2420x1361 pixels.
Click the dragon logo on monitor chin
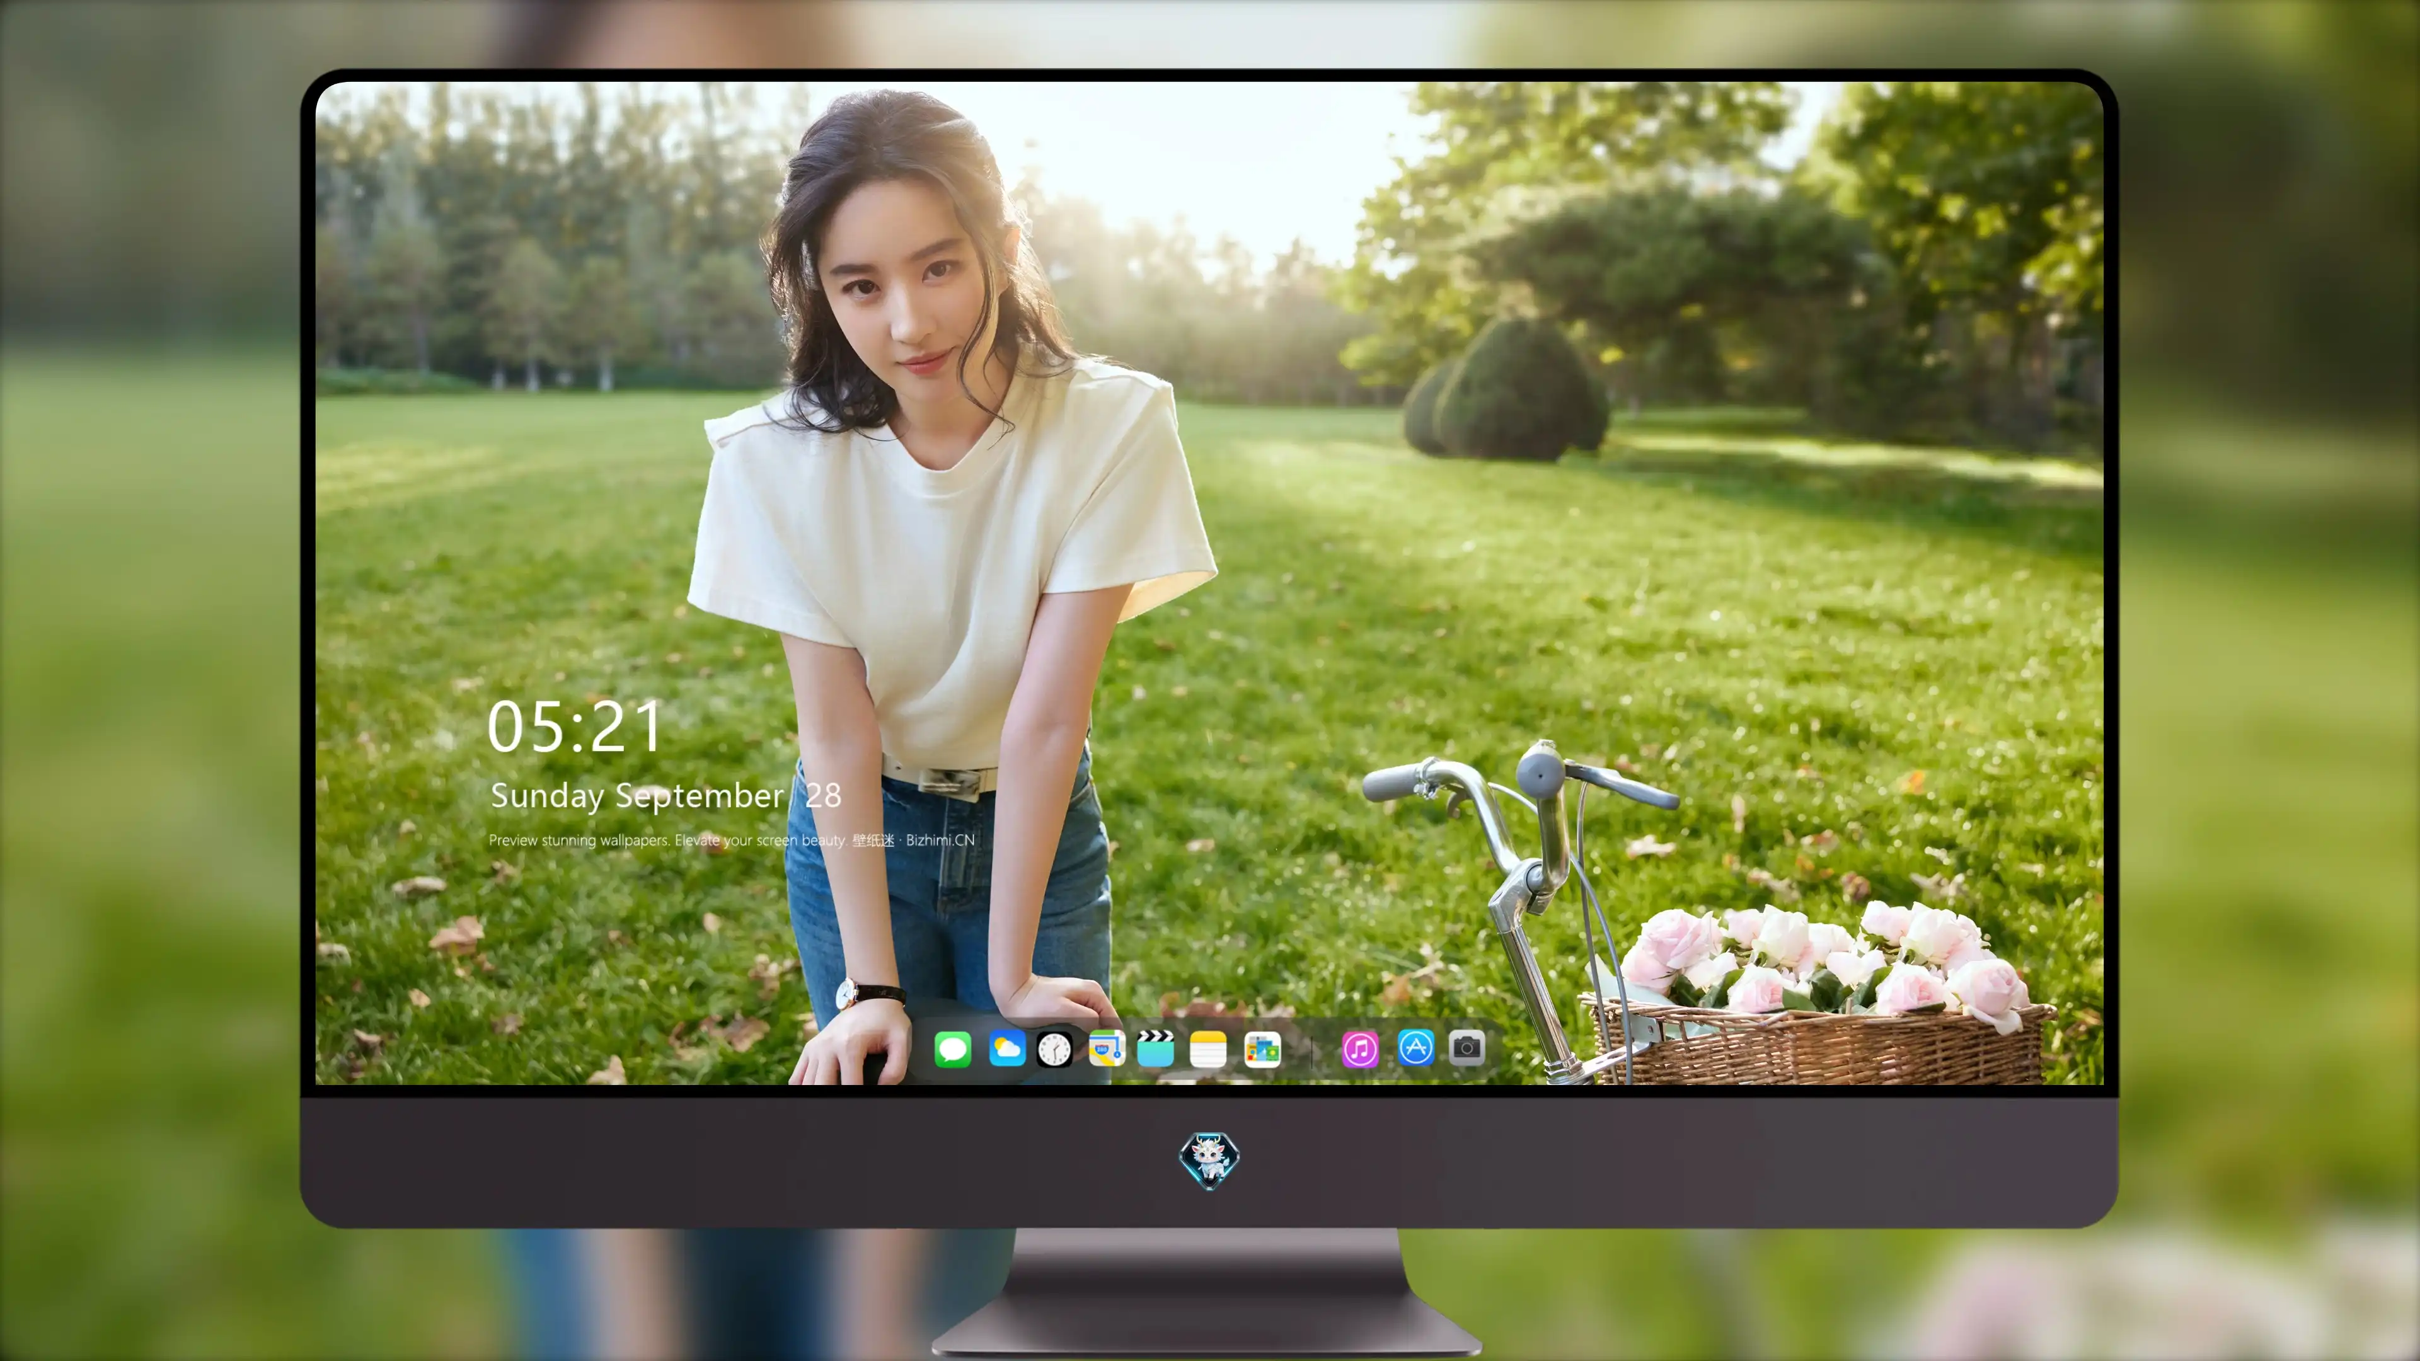[1209, 1161]
